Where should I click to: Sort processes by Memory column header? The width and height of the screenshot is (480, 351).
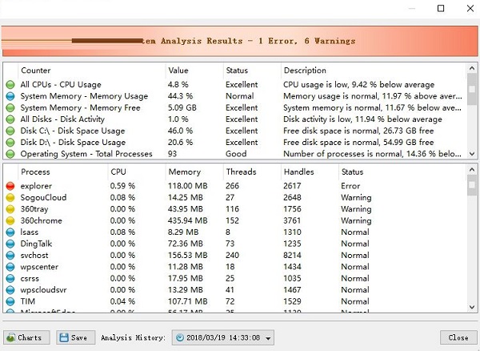pyautogui.click(x=184, y=171)
